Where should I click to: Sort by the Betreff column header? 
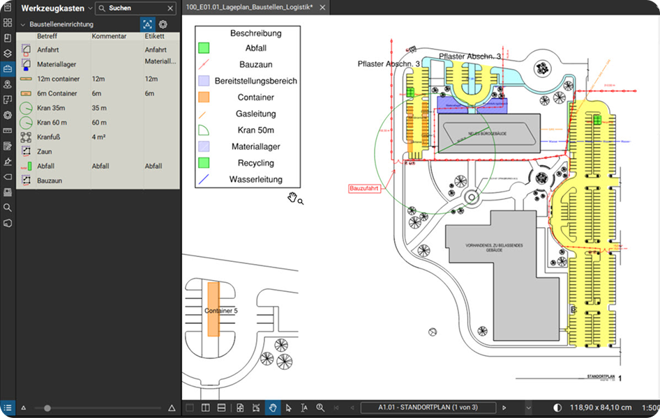(47, 36)
